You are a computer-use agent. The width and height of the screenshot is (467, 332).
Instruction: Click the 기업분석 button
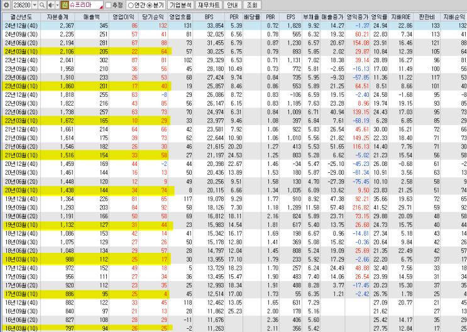point(181,5)
